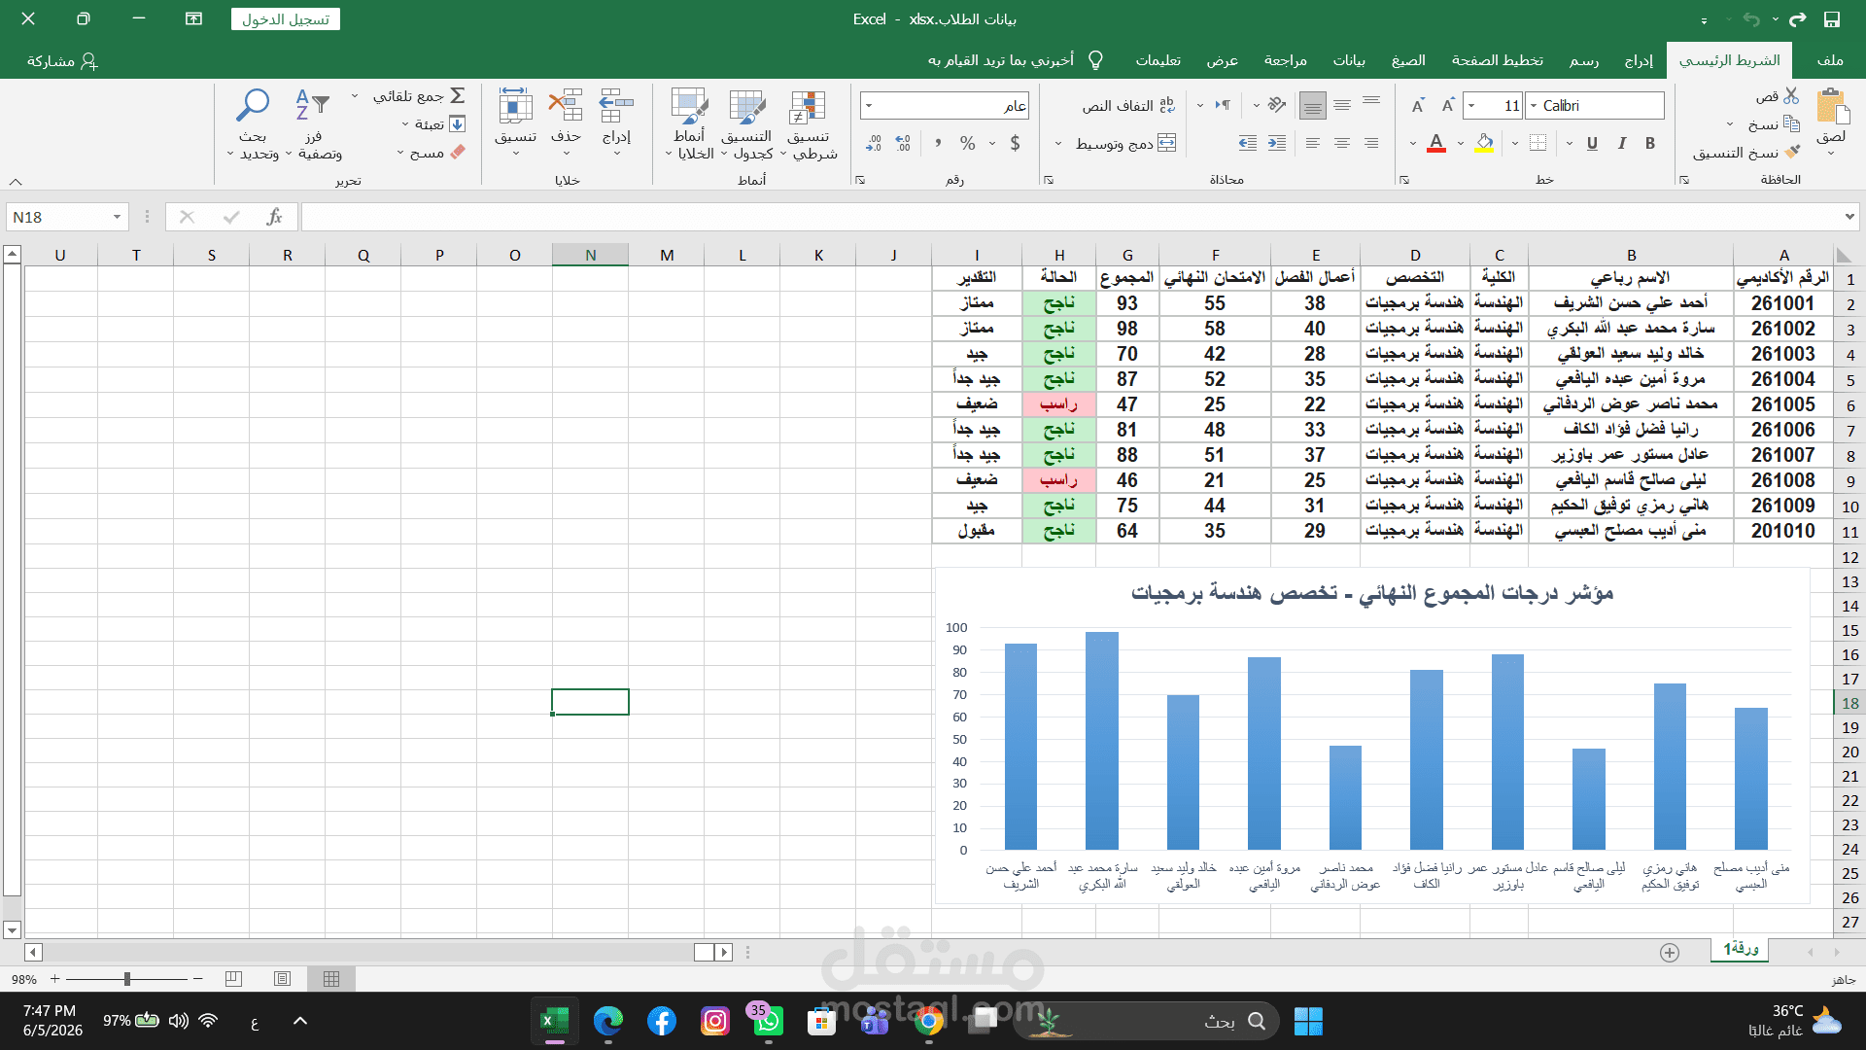Screen dimensions: 1866x1050
Task: Click the Format Painter (نسخ التنسيق) brush
Action: (x=1792, y=152)
